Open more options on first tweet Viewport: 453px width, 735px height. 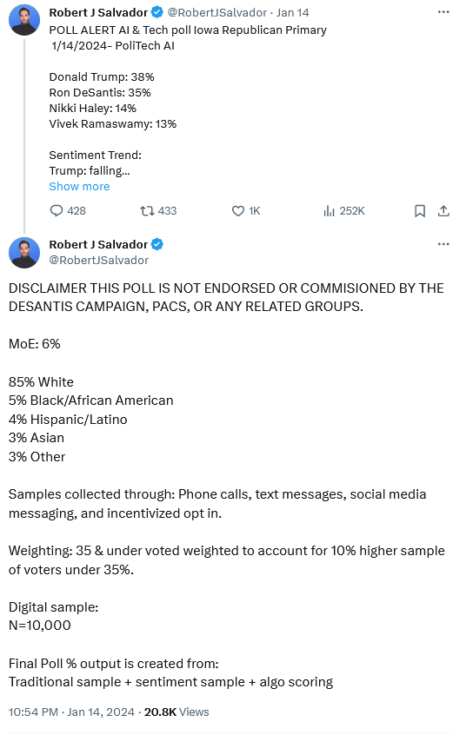[x=443, y=11]
